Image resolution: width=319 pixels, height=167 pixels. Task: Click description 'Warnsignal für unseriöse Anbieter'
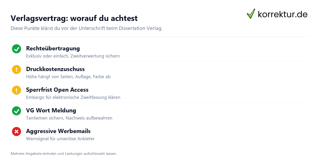60,139
